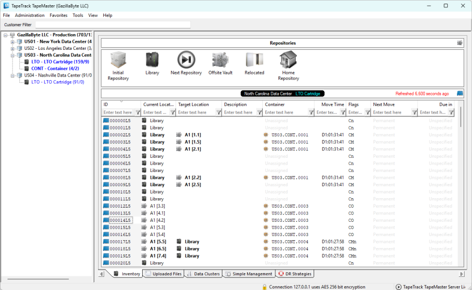The height and width of the screenshot is (290, 472).
Task: Open the Help menu
Action: 108,15
